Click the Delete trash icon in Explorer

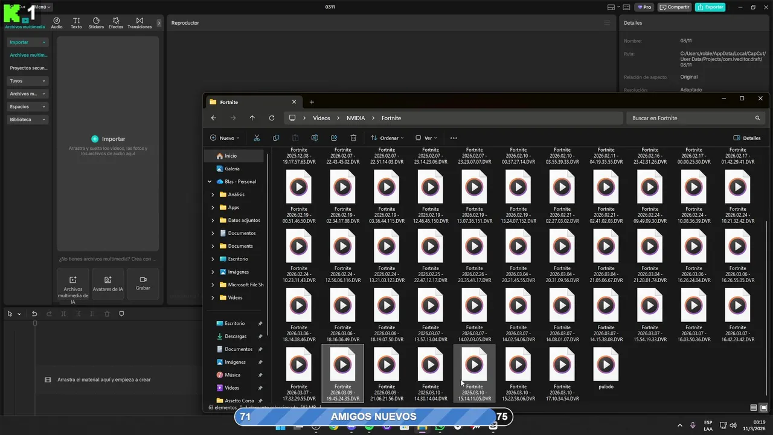click(353, 138)
